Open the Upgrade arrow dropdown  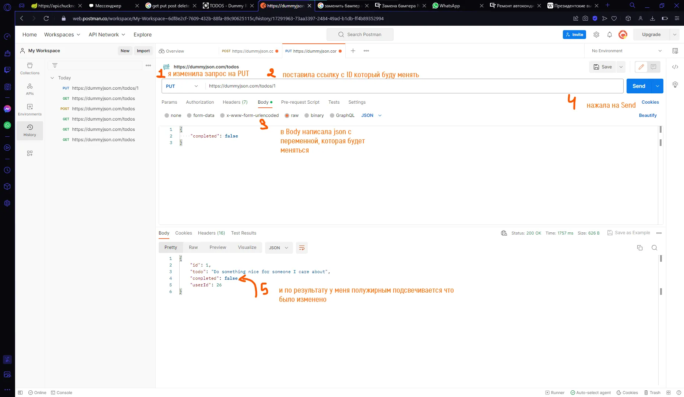674,35
